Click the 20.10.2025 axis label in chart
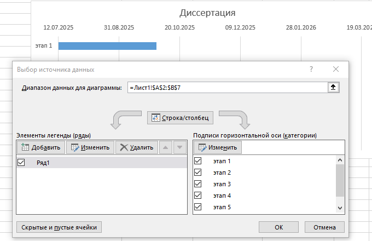372x241 pixels. (x=179, y=27)
